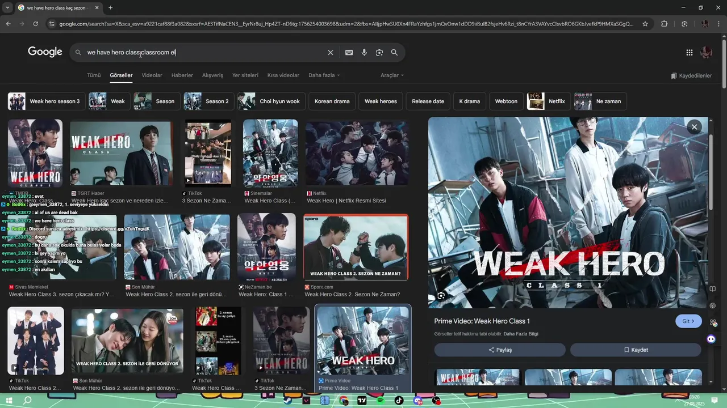Open Kaydedilenler saved items

coord(691,75)
